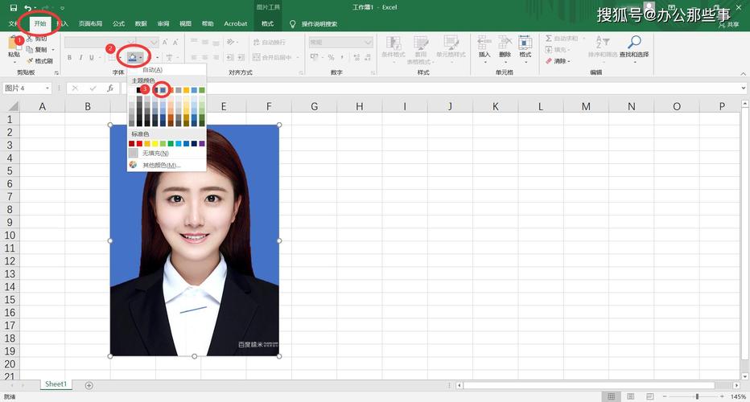Image resolution: width=750 pixels, height=402 pixels.
Task: Open the Page Layout (页面布局) tab
Action: coord(90,24)
